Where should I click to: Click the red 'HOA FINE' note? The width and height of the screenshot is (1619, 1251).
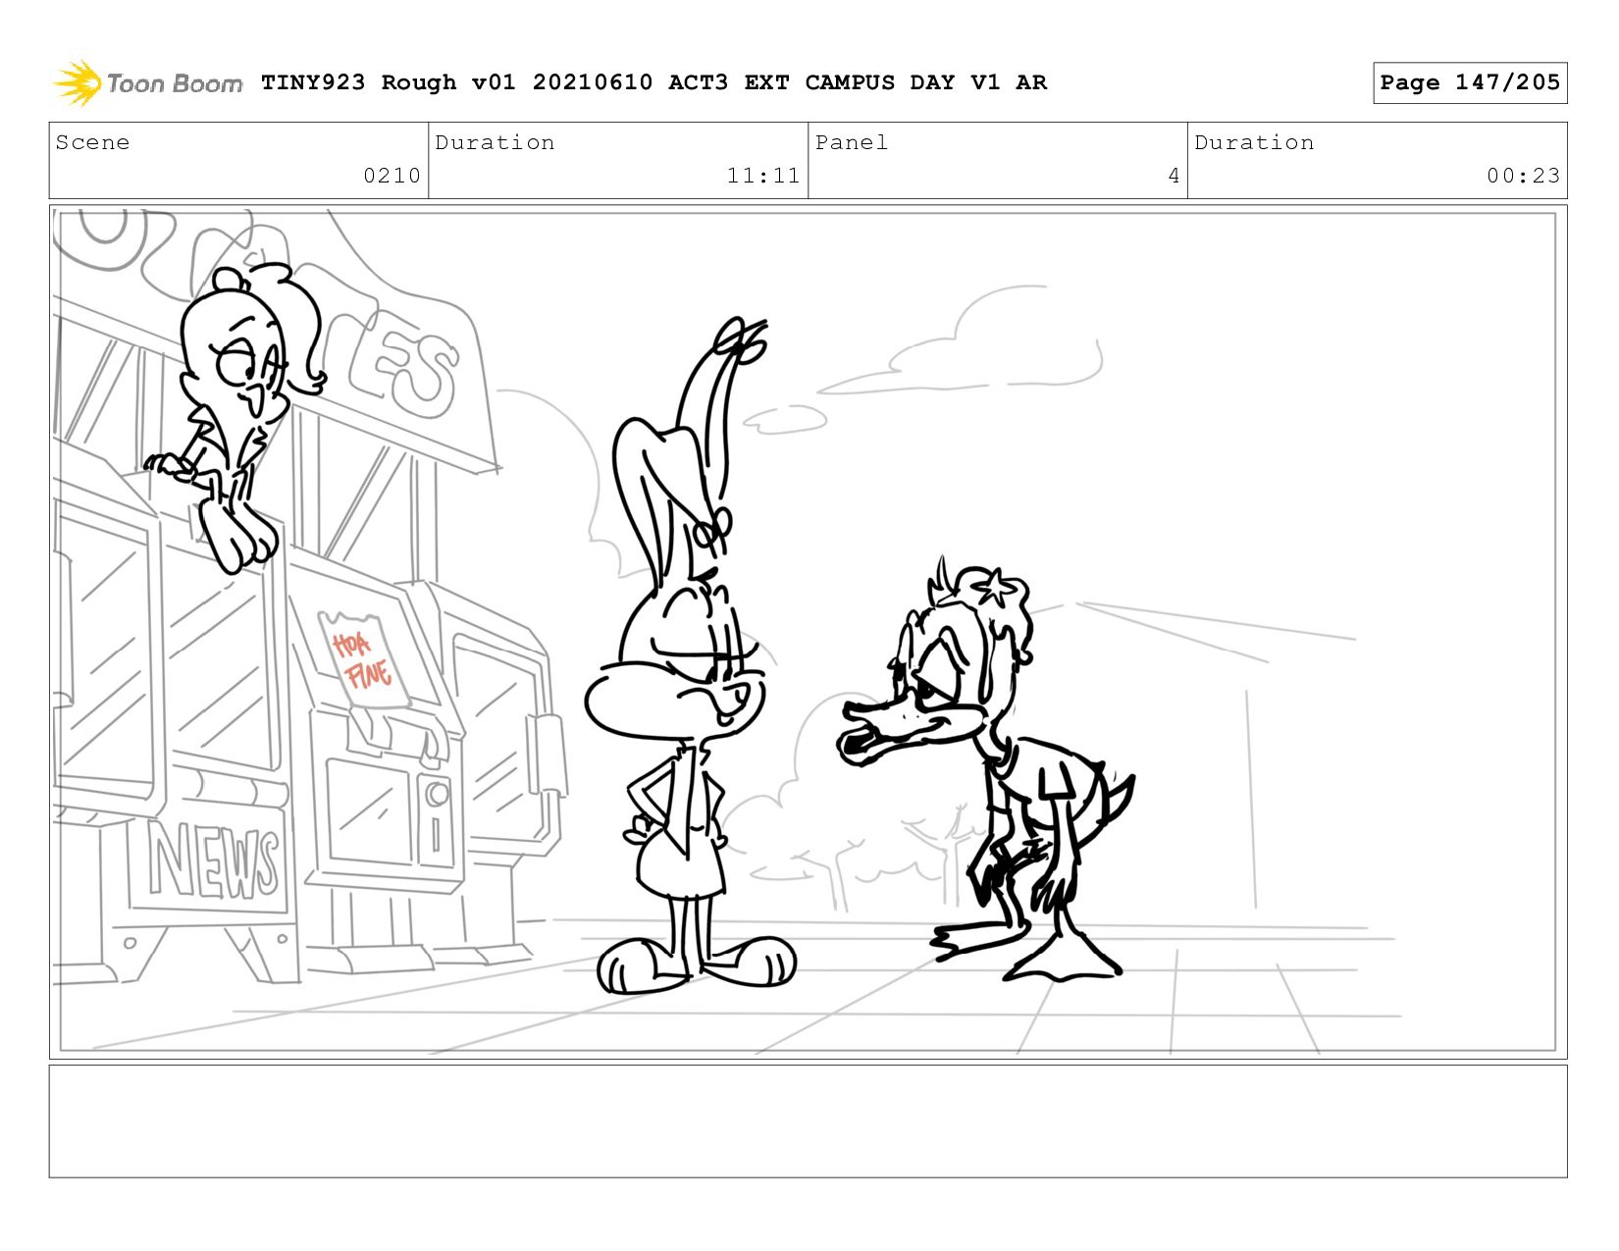(x=362, y=659)
